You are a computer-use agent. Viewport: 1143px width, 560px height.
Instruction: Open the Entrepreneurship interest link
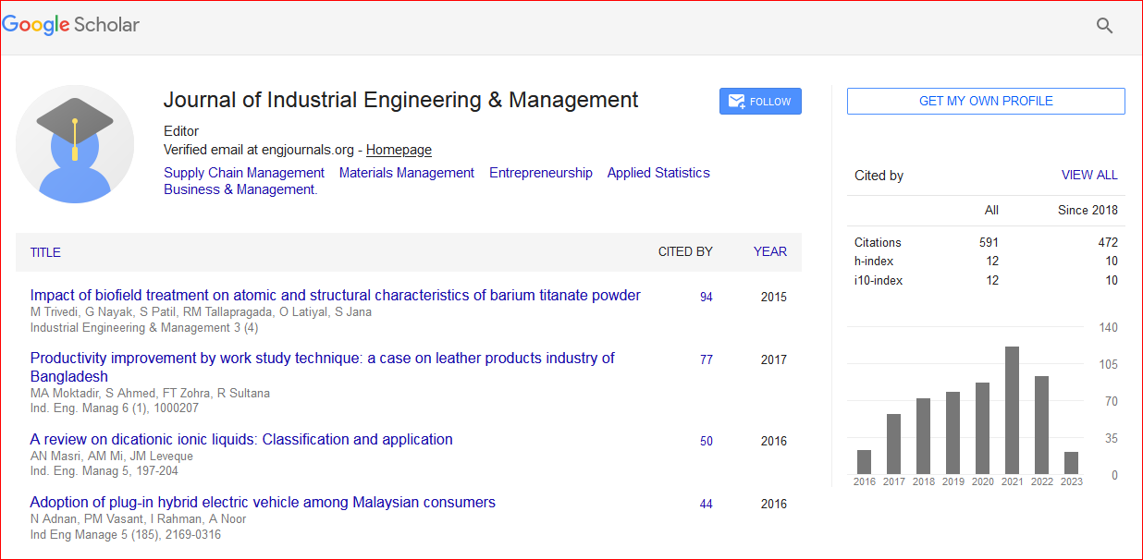point(541,173)
